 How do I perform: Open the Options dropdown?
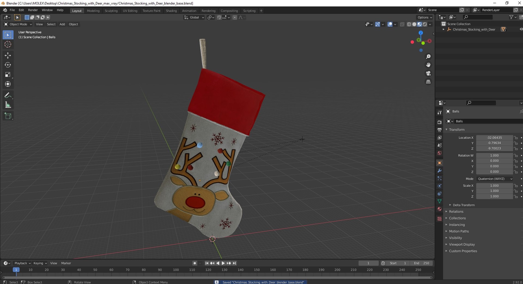click(x=424, y=17)
